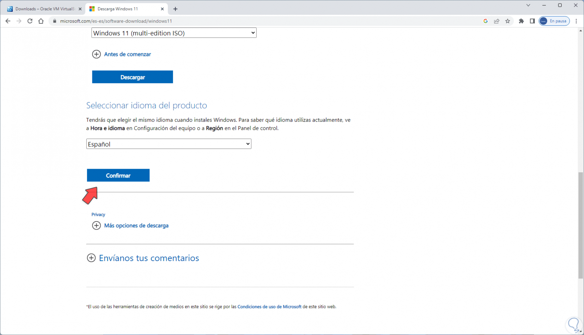584x335 pixels.
Task: Open the Extensions puzzle icon
Action: click(521, 21)
